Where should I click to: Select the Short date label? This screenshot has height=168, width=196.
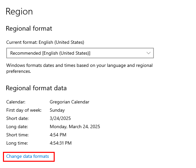coord(17,118)
